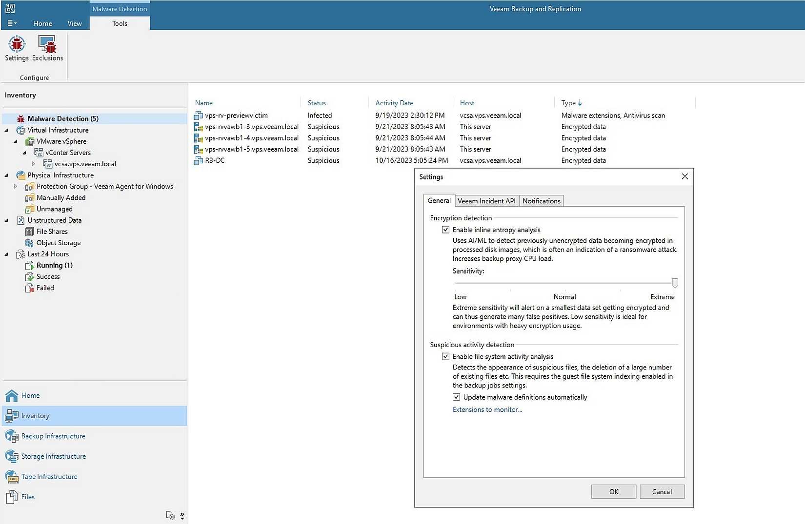Click vCenter Servers node icon
Image resolution: width=805 pixels, height=524 pixels.
[x=39, y=153]
